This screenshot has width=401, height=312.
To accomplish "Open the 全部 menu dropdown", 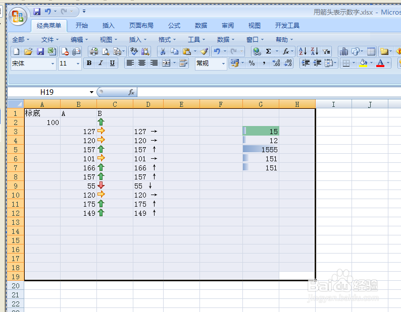I will coord(21,40).
